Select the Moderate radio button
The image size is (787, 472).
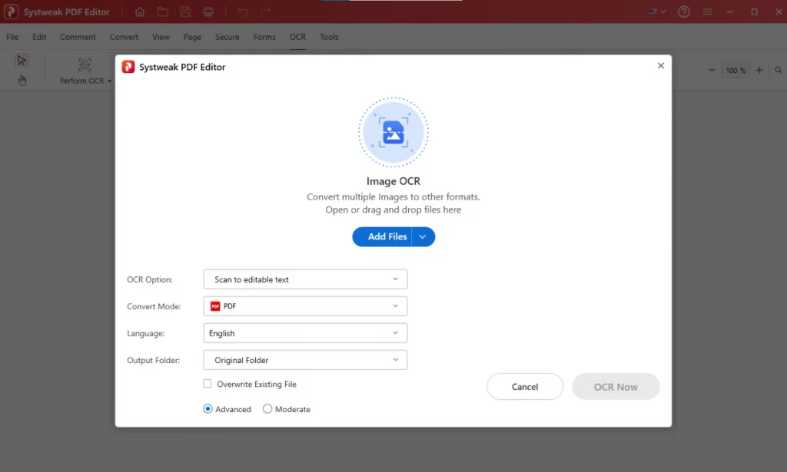pyautogui.click(x=267, y=409)
